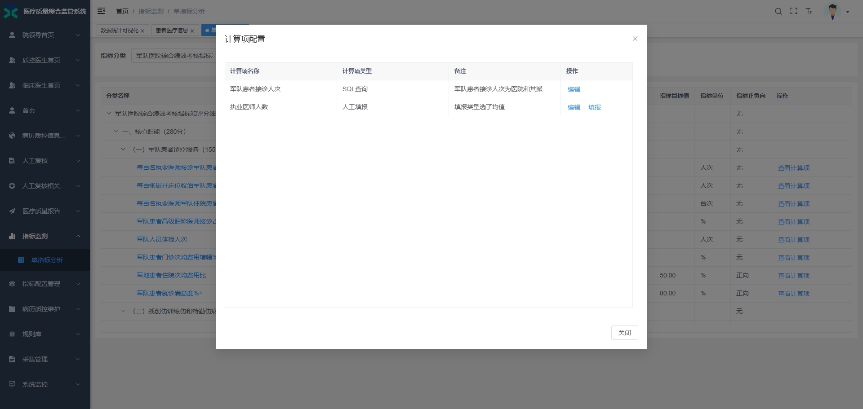
Task: Click the 单指标分析 table icon
Action: [x=21, y=260]
